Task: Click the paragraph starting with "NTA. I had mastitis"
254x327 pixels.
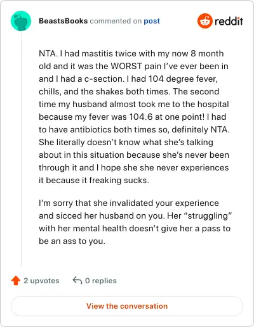Action: pyautogui.click(x=134, y=117)
